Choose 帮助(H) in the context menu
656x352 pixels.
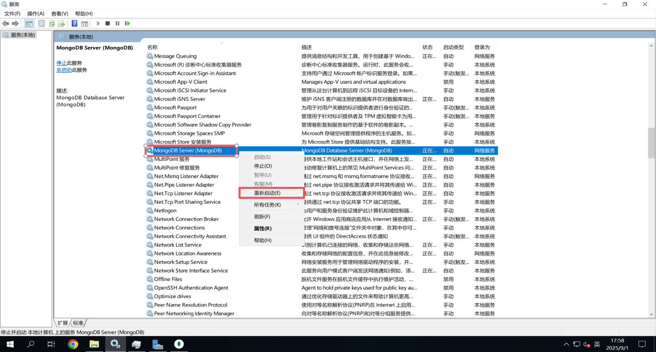(x=271, y=240)
